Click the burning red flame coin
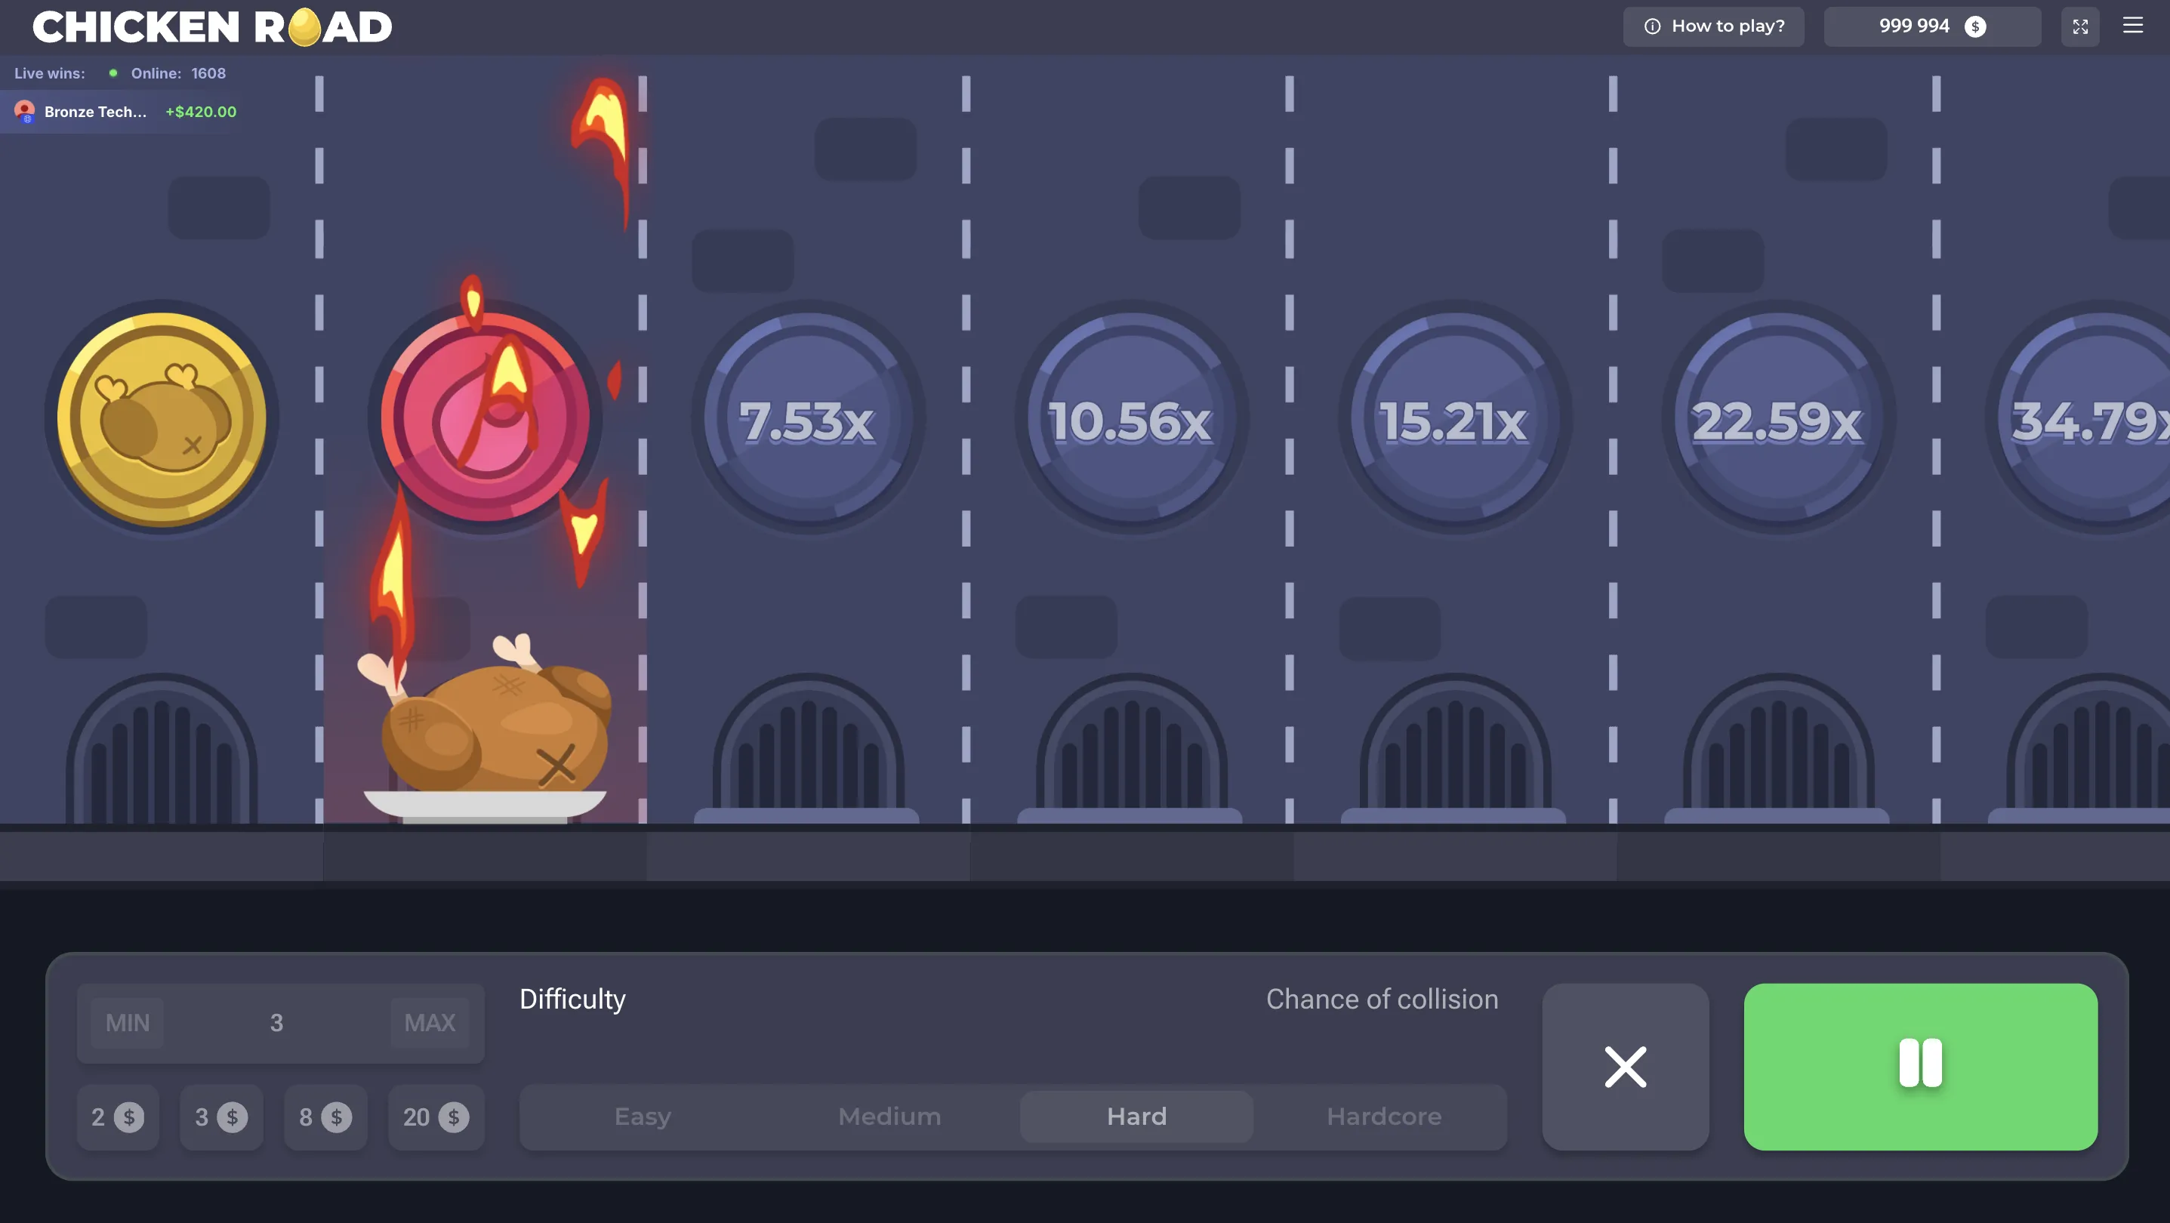Viewport: 2170px width, 1223px height. pyautogui.click(x=485, y=417)
